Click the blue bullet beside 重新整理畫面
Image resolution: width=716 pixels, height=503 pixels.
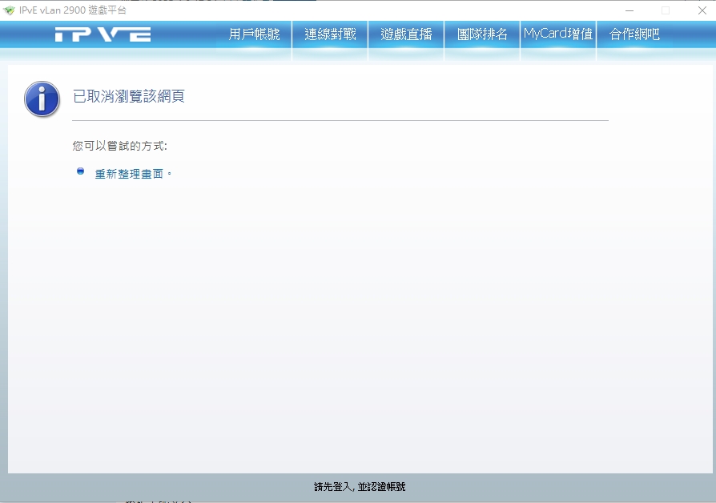(x=80, y=171)
